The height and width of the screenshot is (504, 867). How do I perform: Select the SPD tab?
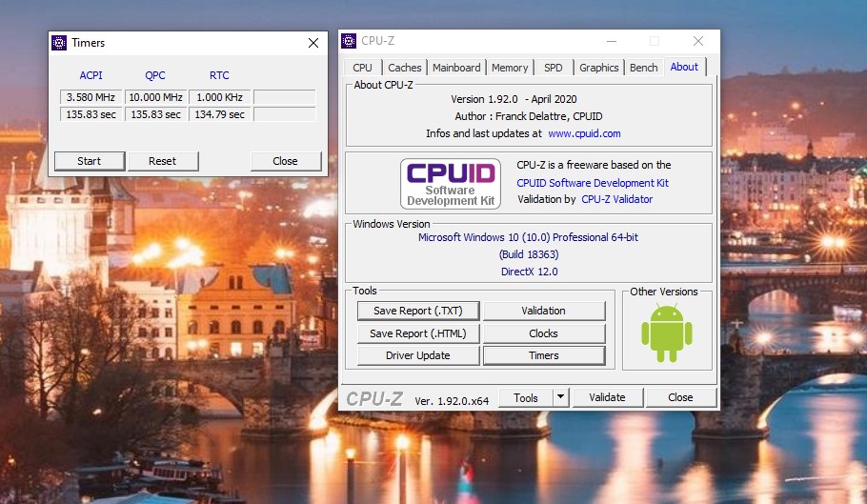553,68
